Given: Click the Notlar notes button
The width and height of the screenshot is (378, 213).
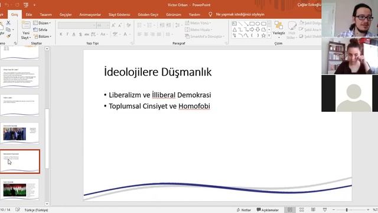Looking at the screenshot, I should 244,210.
